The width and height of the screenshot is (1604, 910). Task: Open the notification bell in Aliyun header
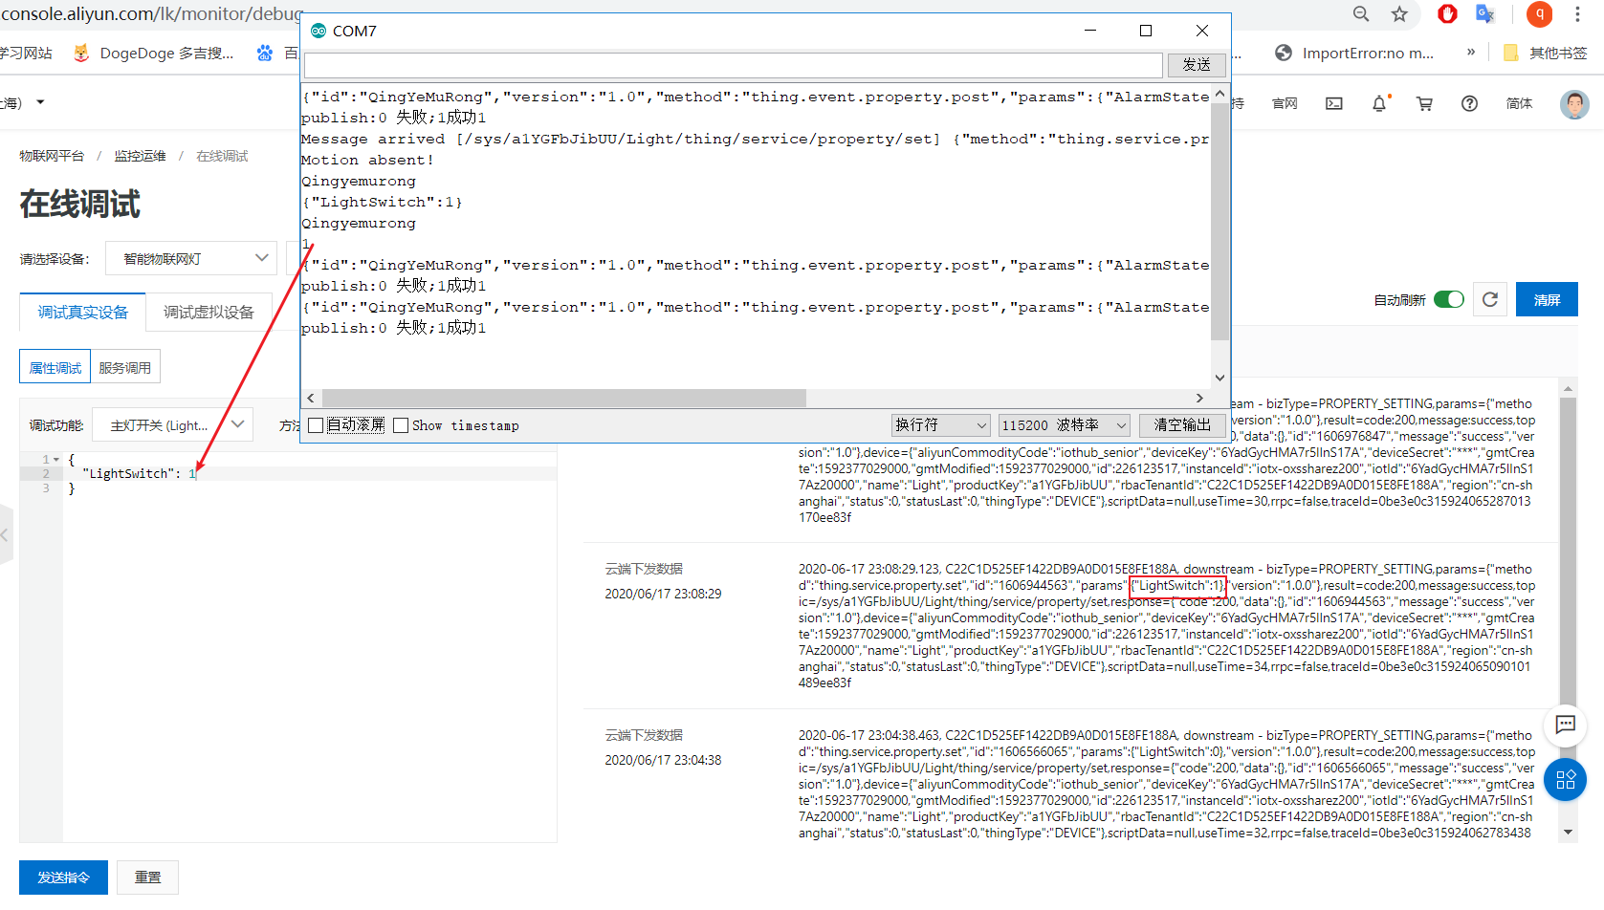pos(1379,103)
